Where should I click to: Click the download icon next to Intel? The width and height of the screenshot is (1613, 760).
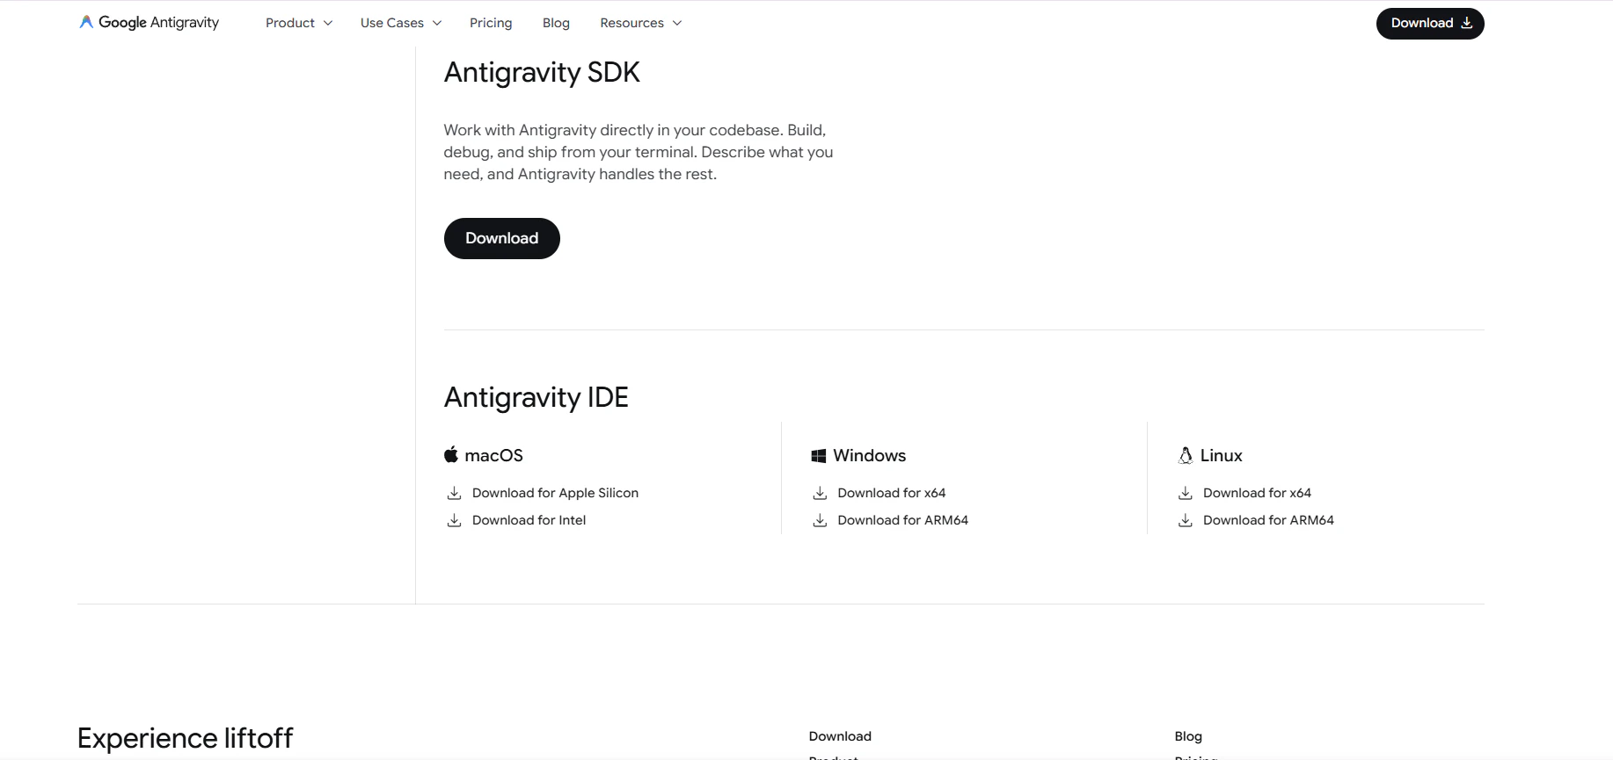(454, 520)
